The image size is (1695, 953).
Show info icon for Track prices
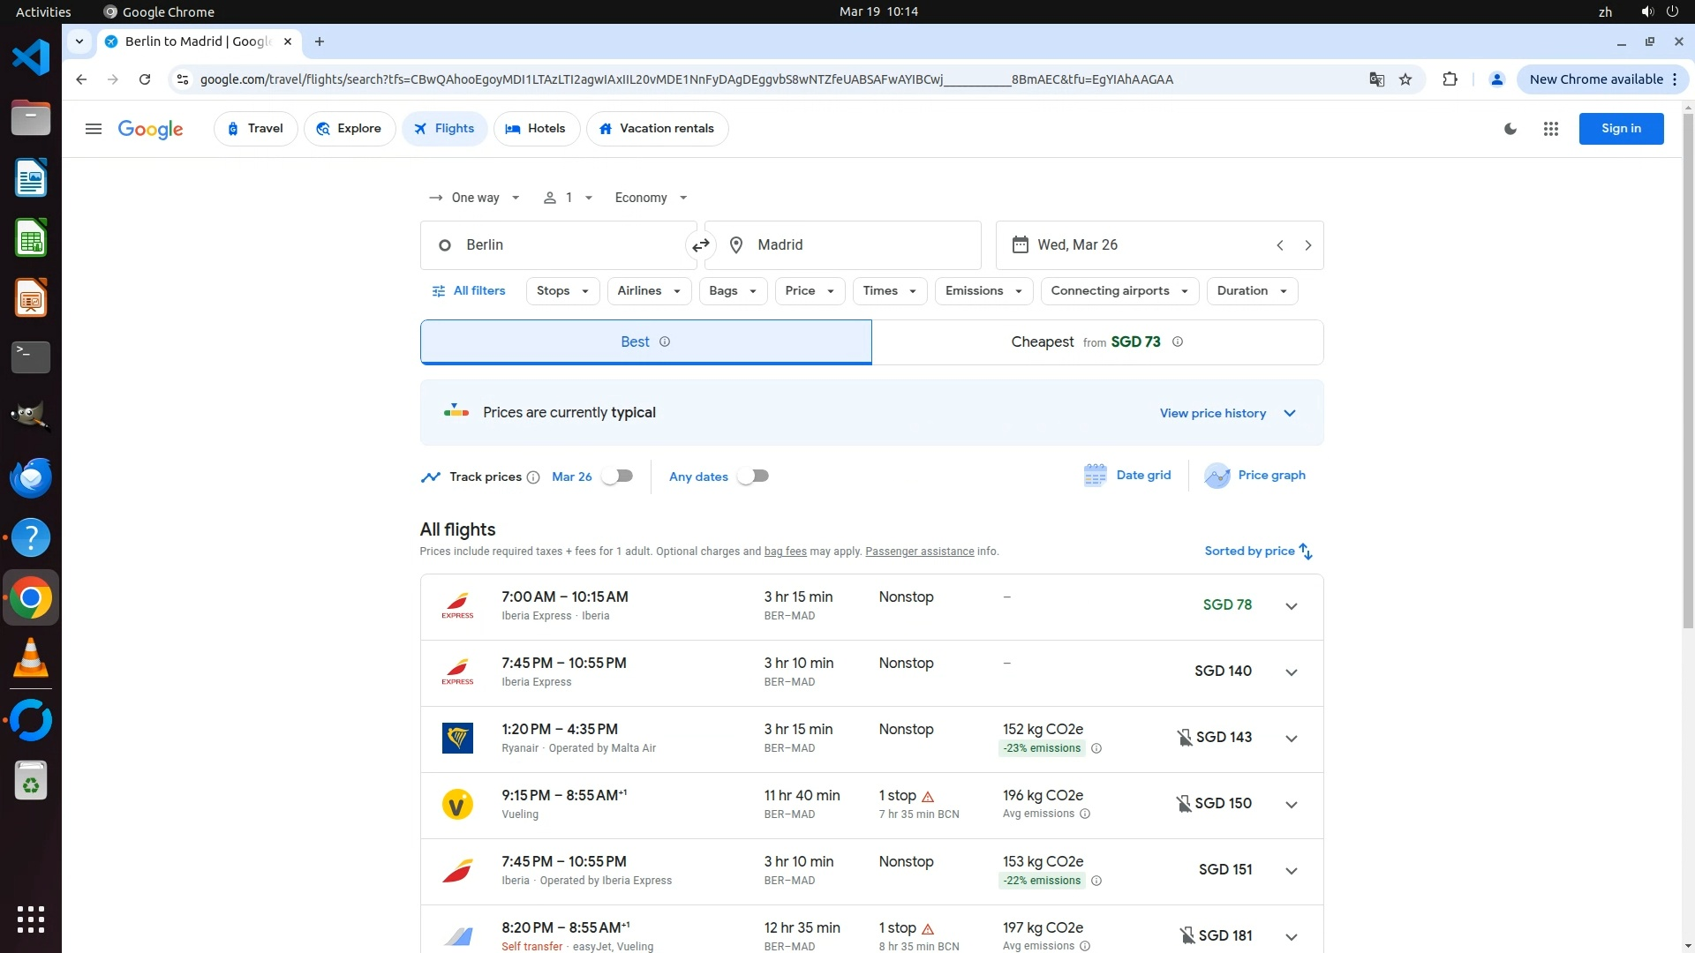(533, 477)
